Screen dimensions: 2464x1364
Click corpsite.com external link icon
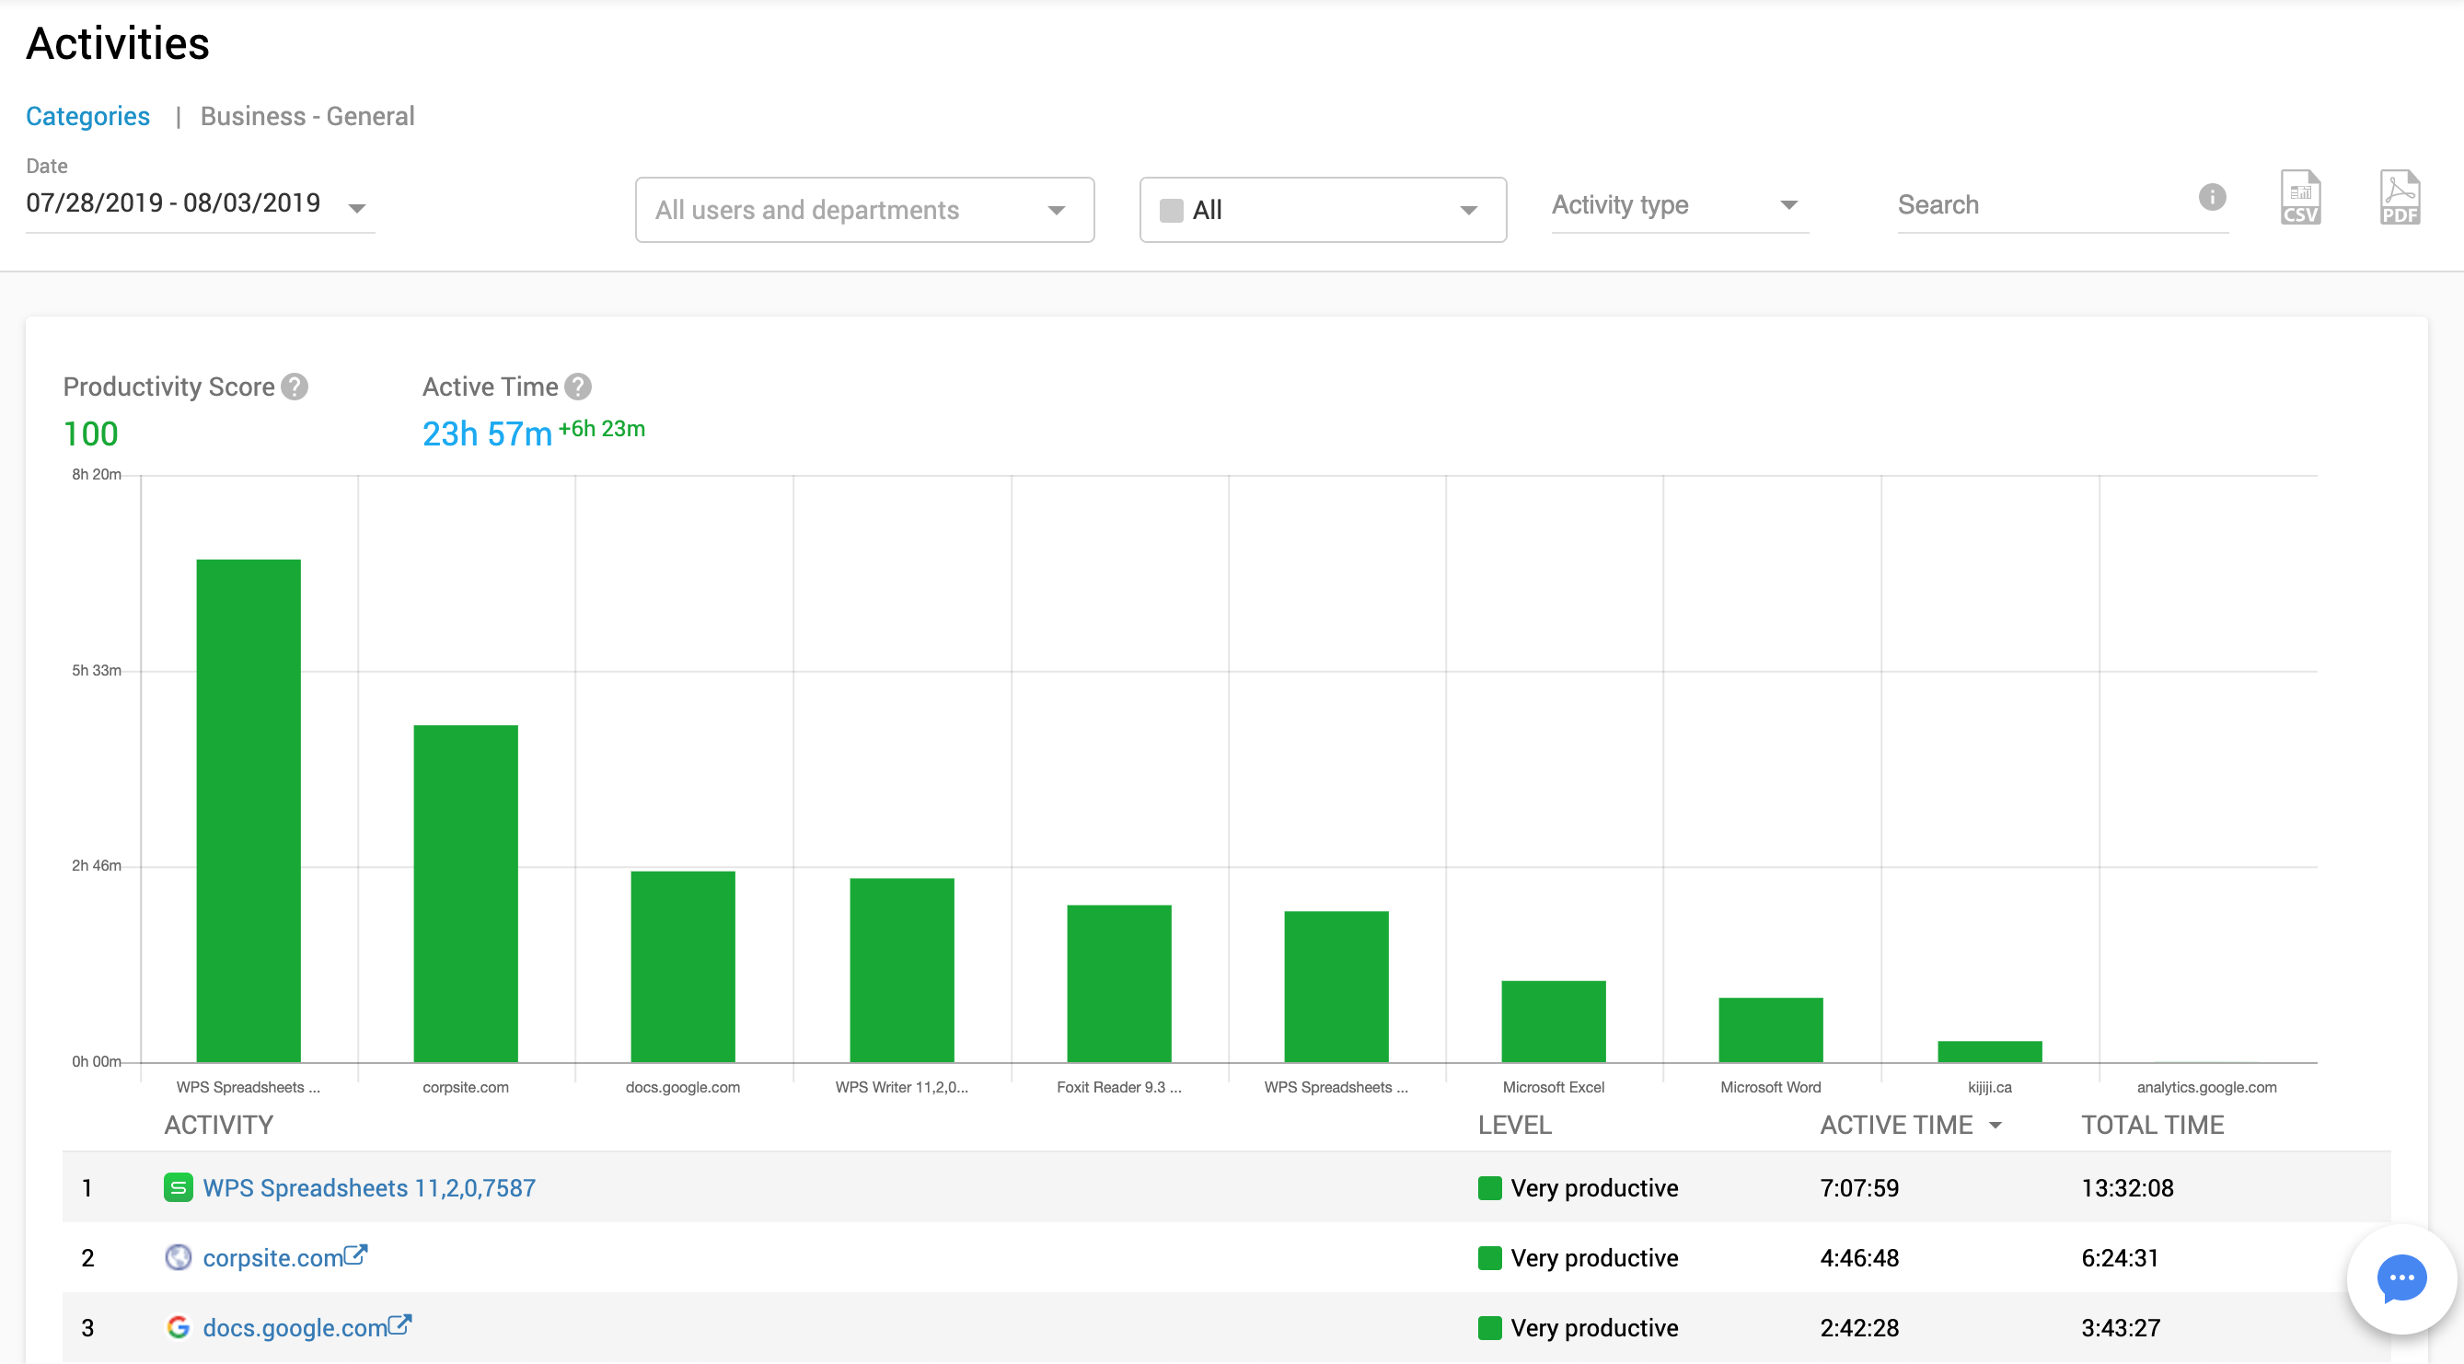[x=356, y=1254]
